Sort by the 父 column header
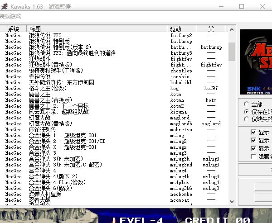The width and height of the screenshot is (272, 223). point(211,29)
